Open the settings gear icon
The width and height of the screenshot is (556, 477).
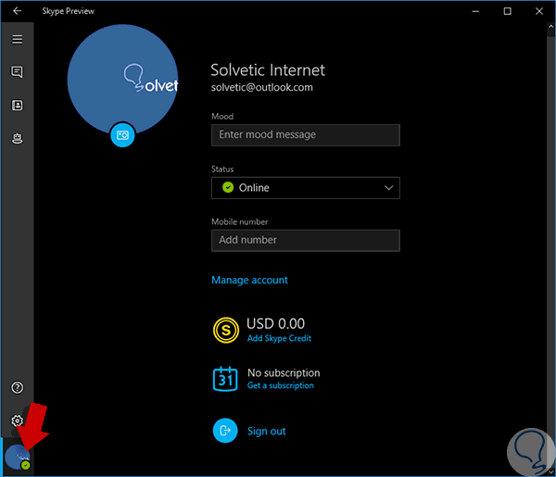pyautogui.click(x=17, y=421)
